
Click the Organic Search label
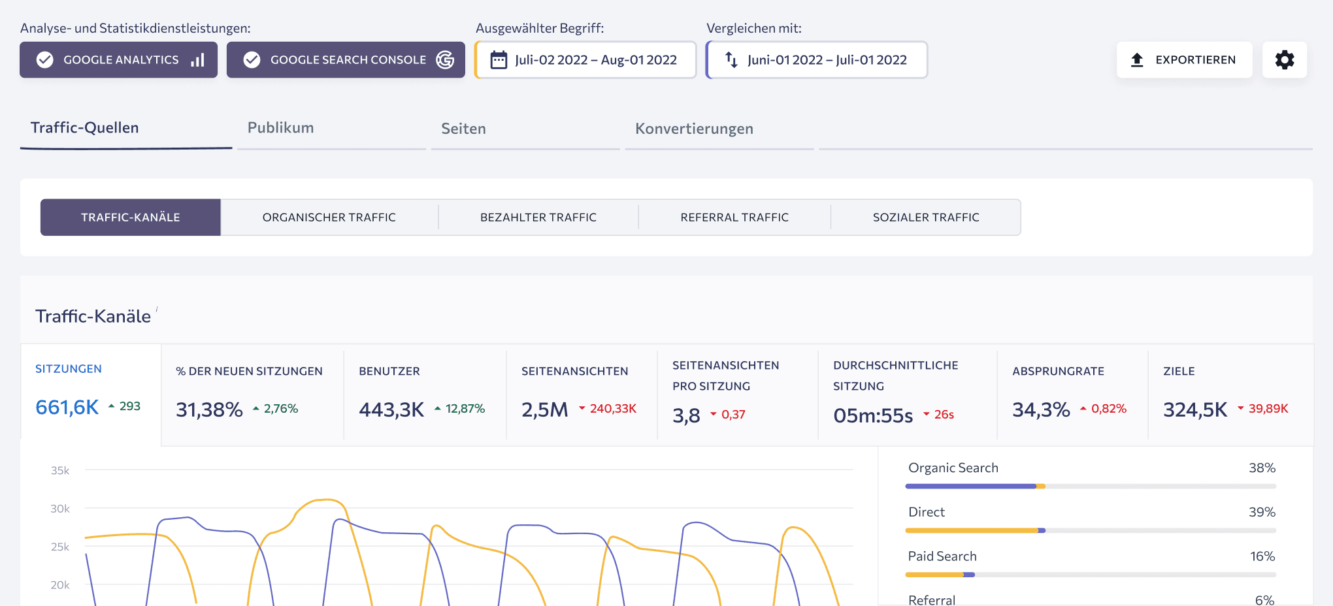pos(953,468)
